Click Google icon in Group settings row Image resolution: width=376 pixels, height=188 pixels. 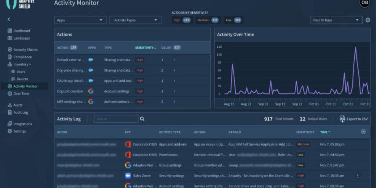(x=128, y=165)
